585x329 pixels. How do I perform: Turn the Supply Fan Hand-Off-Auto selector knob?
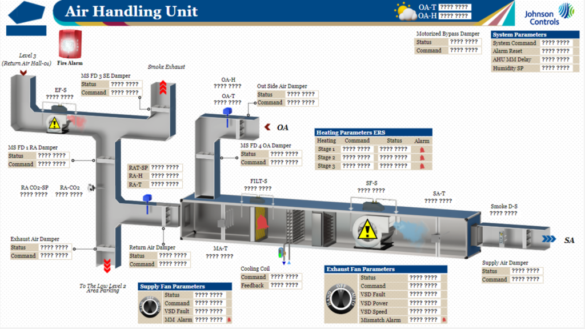[x=151, y=307]
